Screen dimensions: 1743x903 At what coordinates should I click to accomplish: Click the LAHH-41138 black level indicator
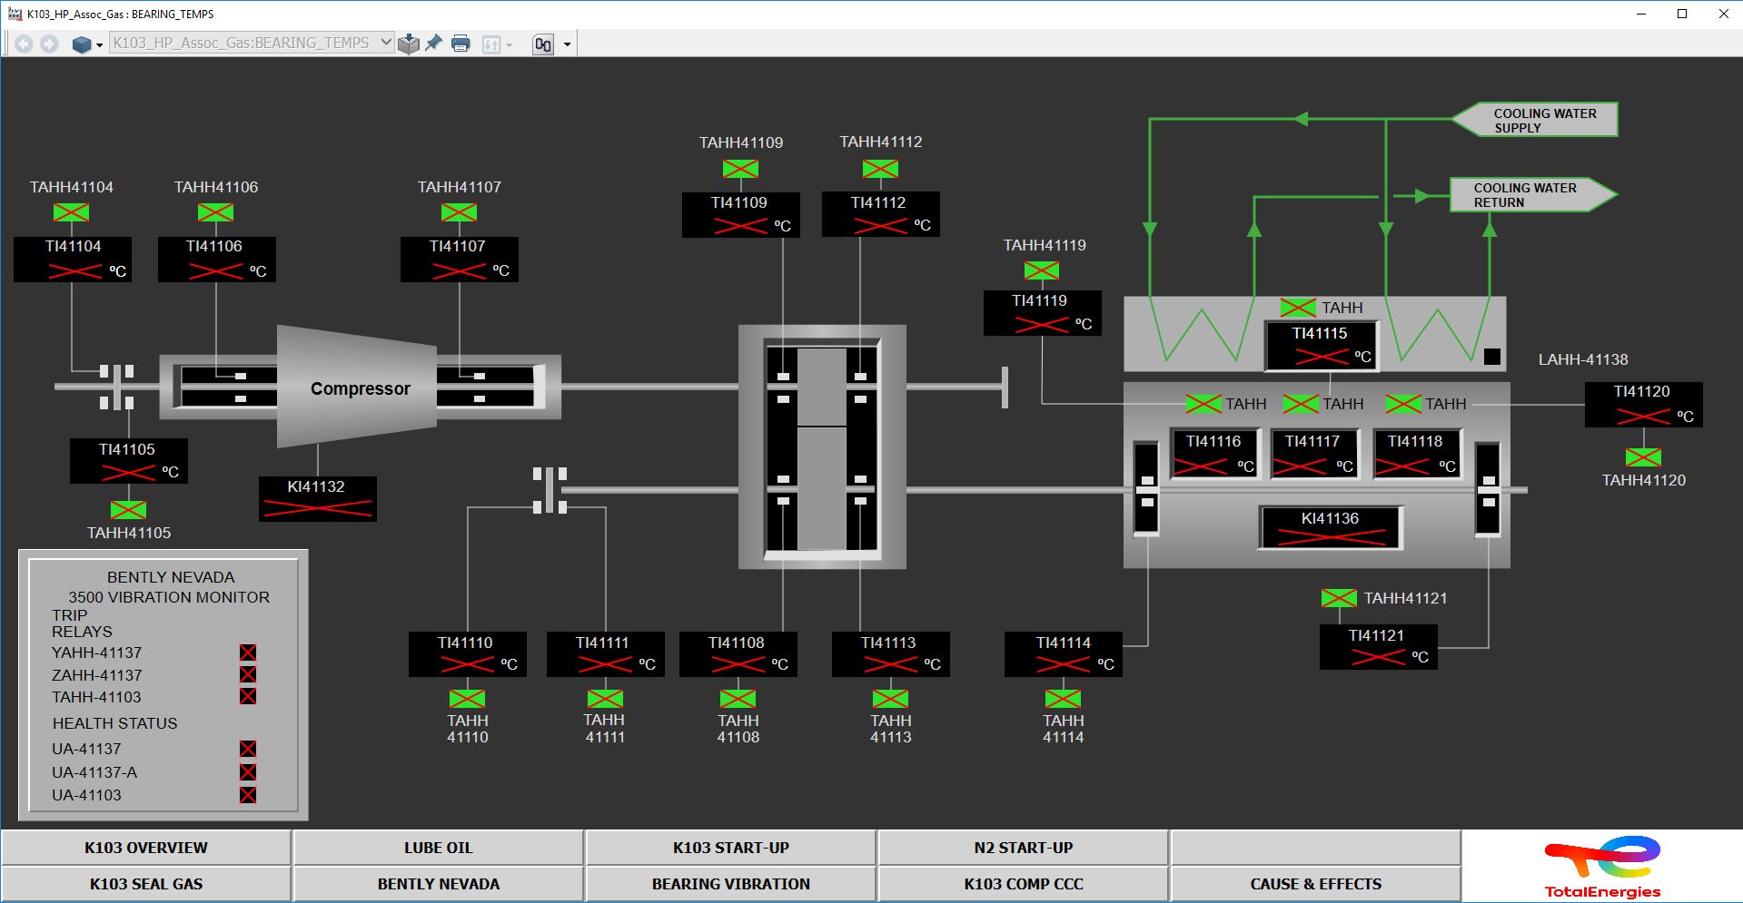(x=1491, y=357)
